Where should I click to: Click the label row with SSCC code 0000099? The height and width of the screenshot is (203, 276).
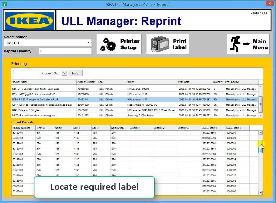point(135,186)
